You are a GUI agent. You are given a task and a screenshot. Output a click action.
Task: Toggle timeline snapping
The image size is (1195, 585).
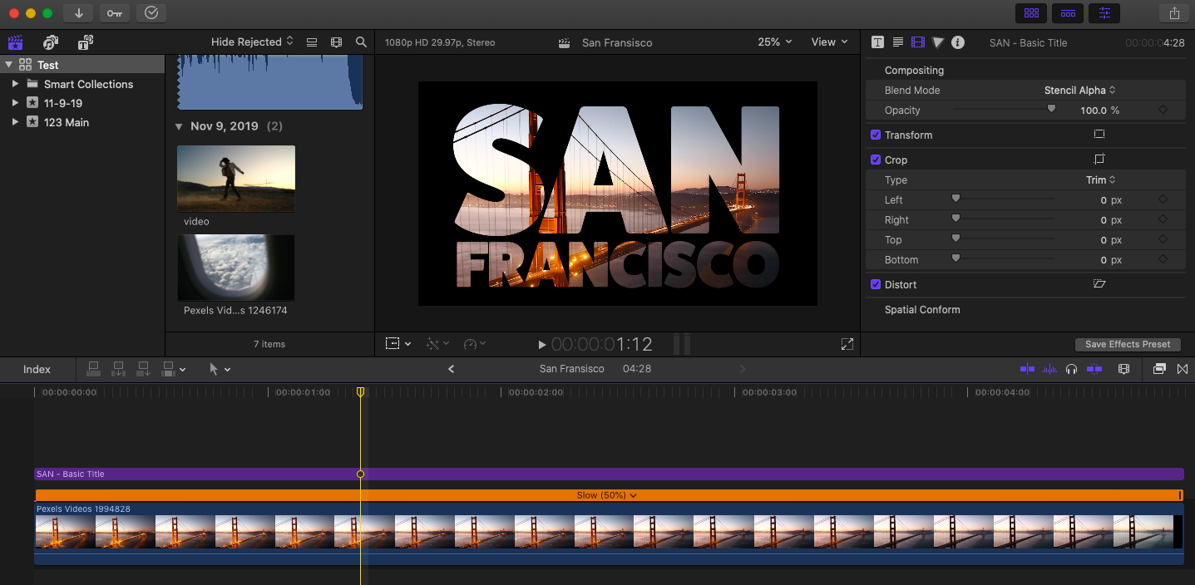point(1094,369)
